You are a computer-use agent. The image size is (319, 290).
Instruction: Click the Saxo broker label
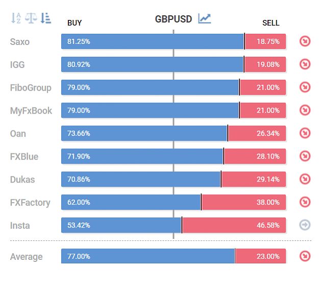pos(20,42)
